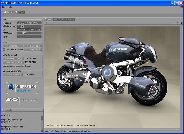Click the CINEBENCH title bar app icon
Image resolution: width=184 pixels, height=134 pixels.
coord(2,3)
